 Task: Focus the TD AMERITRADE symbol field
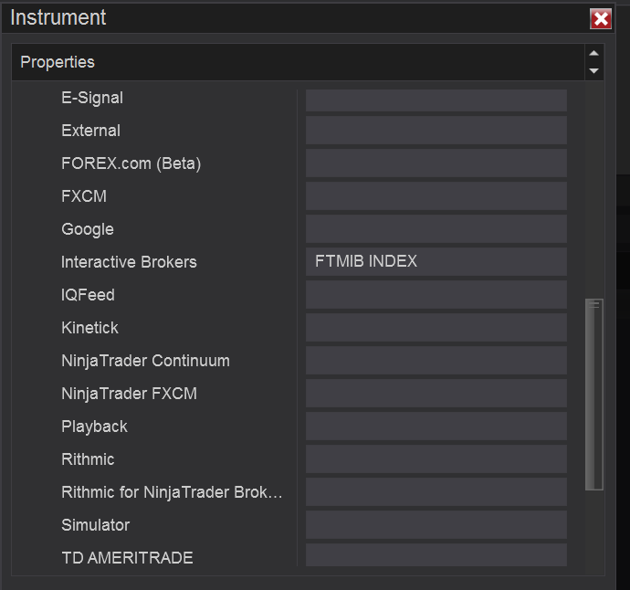[436, 556]
